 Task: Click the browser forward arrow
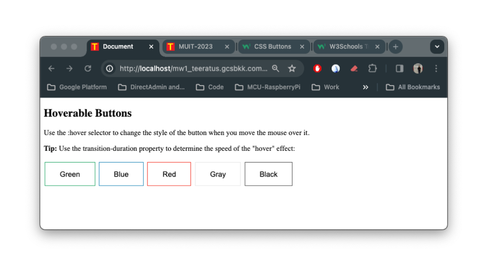click(x=69, y=68)
